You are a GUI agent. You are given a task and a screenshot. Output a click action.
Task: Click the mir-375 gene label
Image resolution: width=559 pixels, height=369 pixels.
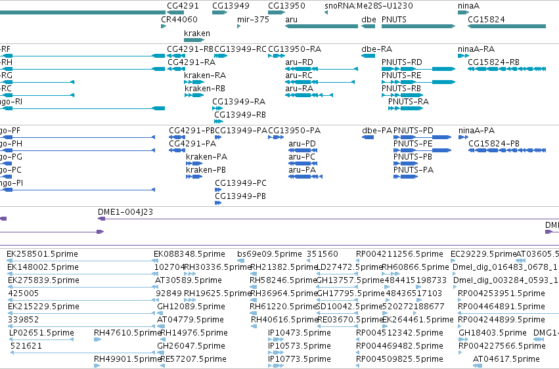pyautogui.click(x=253, y=19)
